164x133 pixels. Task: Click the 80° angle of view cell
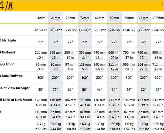(41, 89)
